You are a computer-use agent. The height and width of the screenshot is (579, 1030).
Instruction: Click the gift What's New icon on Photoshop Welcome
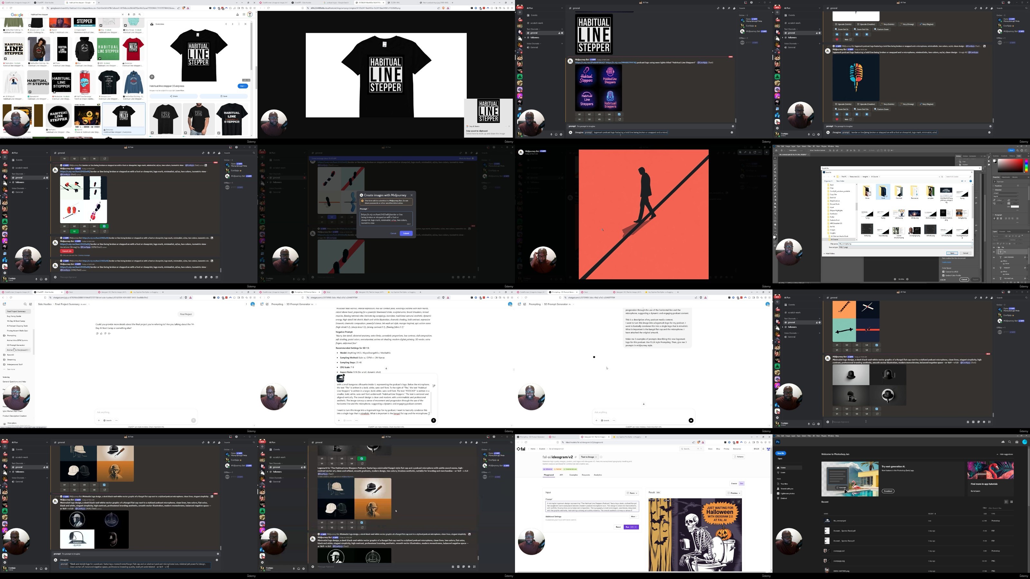click(1017, 442)
